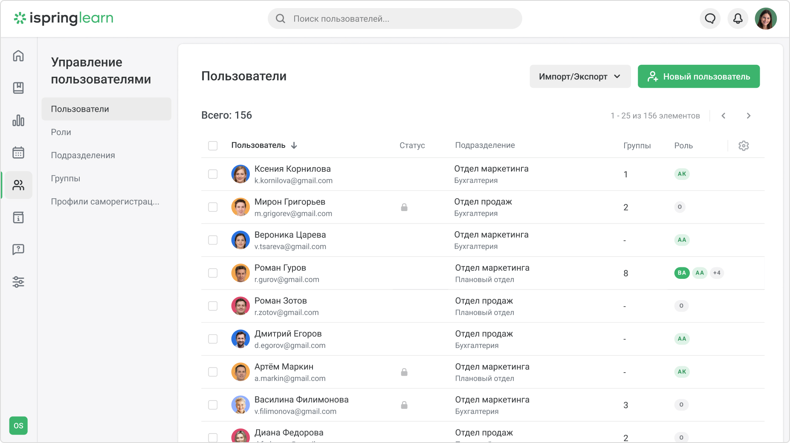Open the calendar icon in sidebar
The width and height of the screenshot is (790, 443).
[18, 152]
